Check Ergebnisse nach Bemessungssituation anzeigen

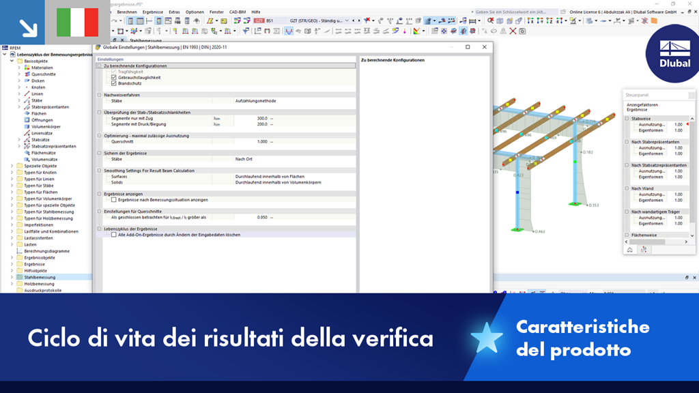[x=114, y=200]
